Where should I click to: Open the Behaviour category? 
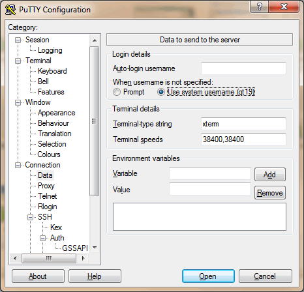pyautogui.click(x=53, y=123)
